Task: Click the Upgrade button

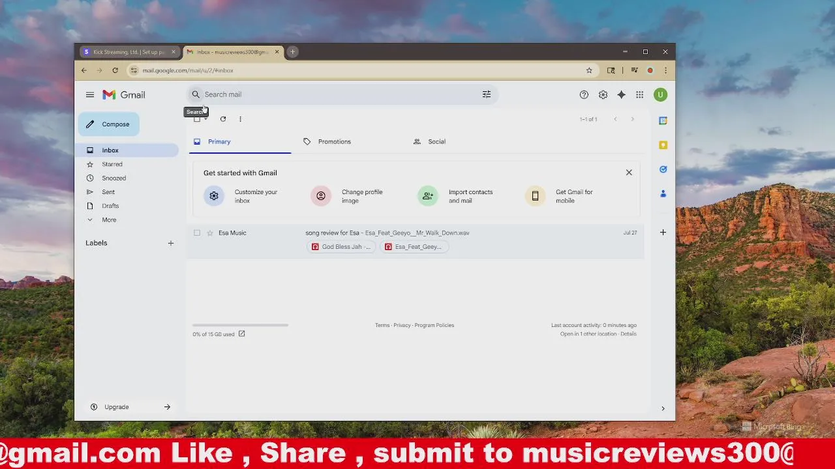Action: tap(130, 407)
